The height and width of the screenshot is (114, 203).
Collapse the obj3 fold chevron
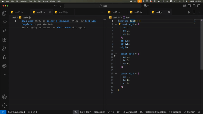pyautogui.click(x=116, y=74)
